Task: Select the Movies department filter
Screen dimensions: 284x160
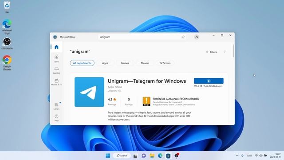Action: pyautogui.click(x=145, y=63)
